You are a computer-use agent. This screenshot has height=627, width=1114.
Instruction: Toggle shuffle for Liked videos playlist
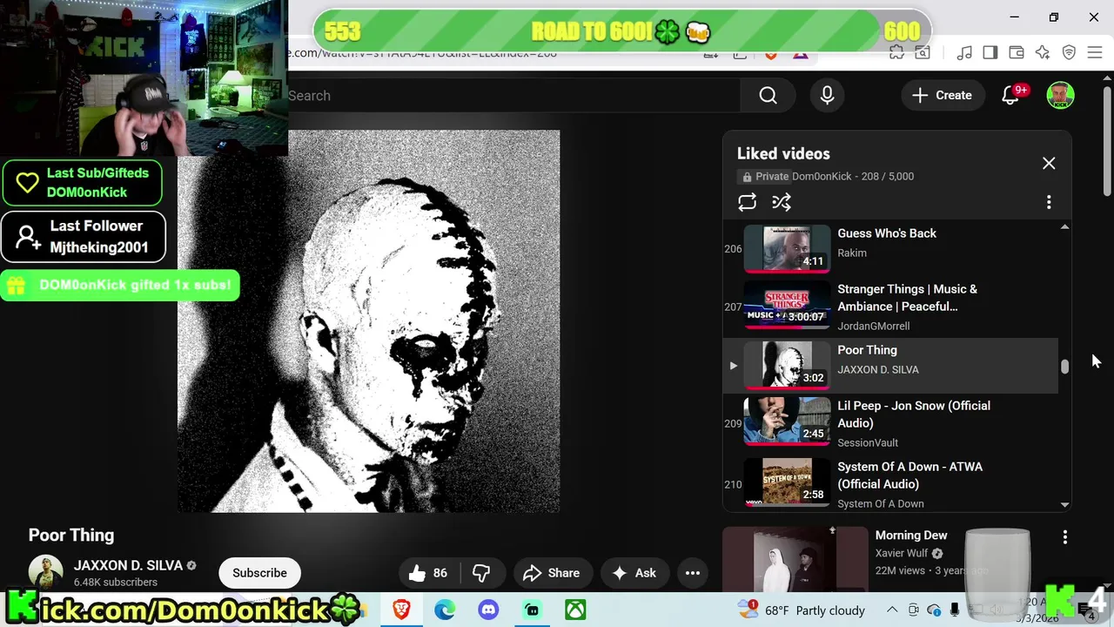click(782, 202)
